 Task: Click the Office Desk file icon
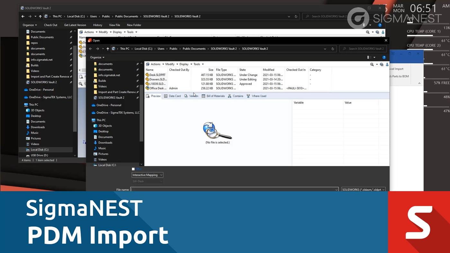(x=148, y=88)
